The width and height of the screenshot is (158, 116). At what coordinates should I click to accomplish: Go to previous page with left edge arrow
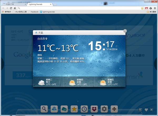pyautogui.click(x=2, y=64)
